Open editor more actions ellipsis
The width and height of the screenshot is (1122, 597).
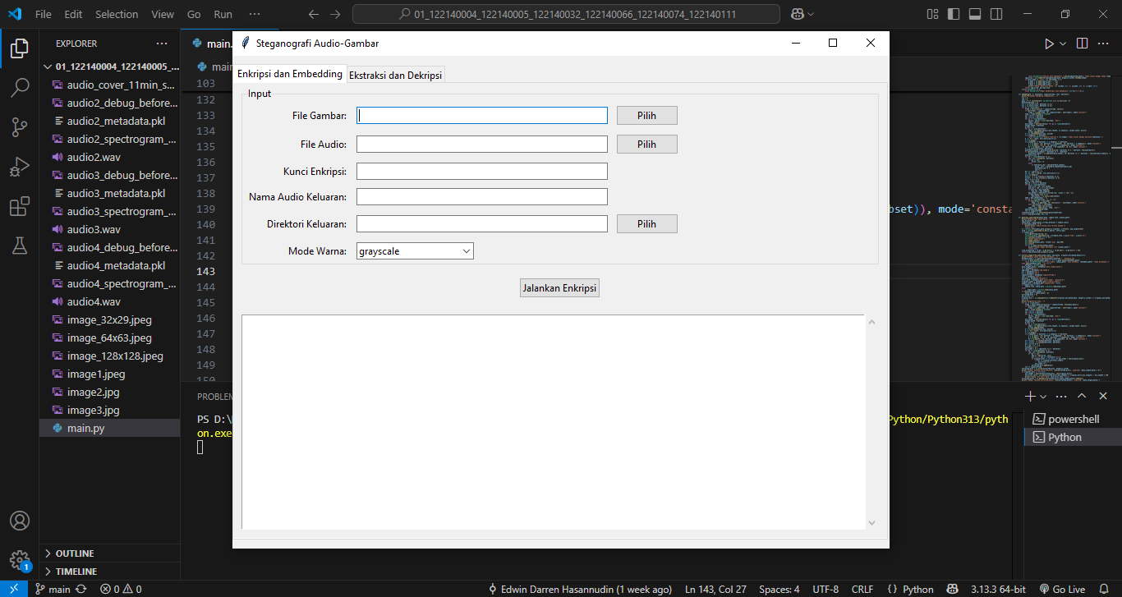(x=1104, y=44)
